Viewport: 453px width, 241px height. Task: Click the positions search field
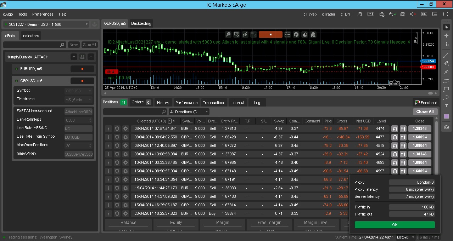(135, 112)
